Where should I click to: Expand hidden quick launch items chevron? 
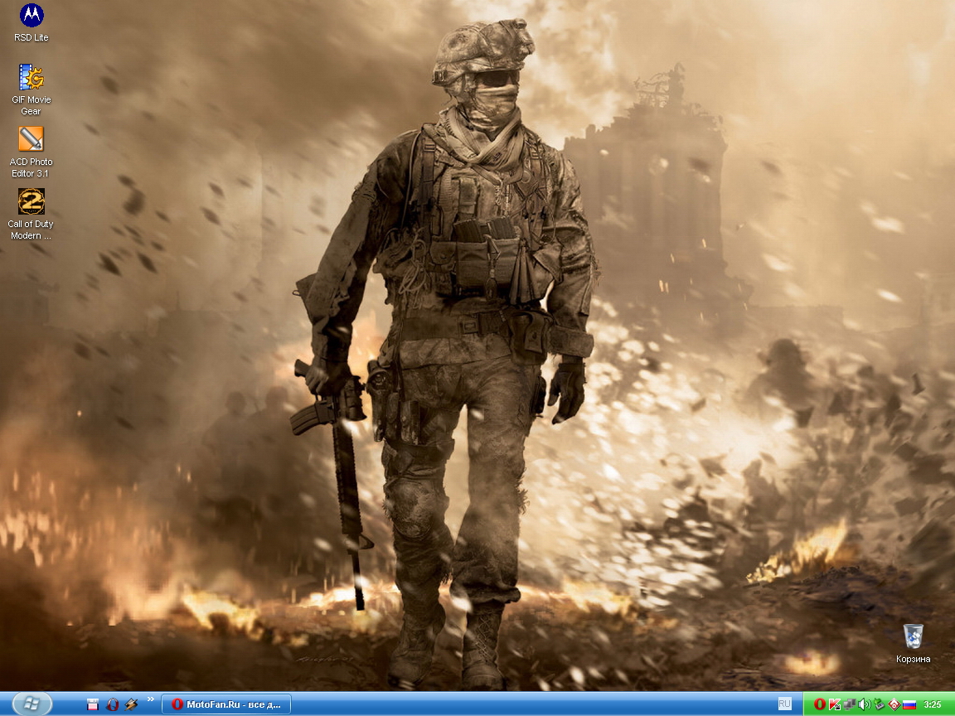(x=150, y=699)
